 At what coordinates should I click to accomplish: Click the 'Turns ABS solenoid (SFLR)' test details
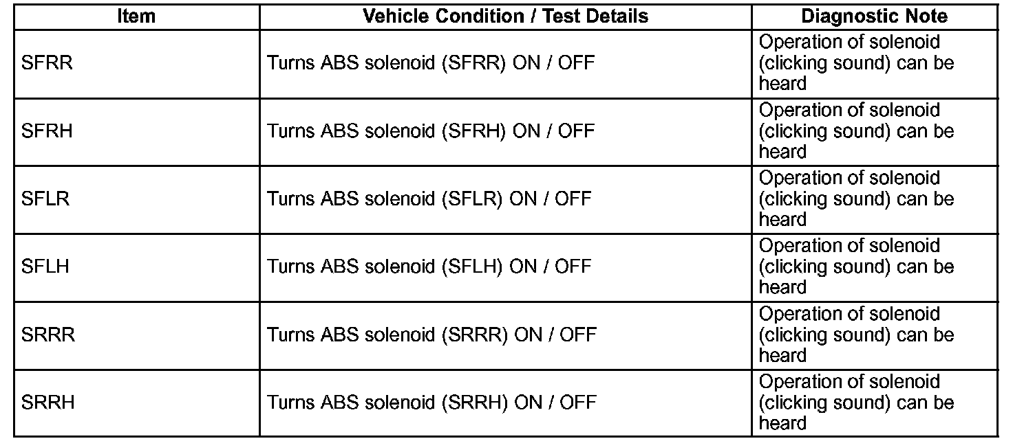[429, 199]
